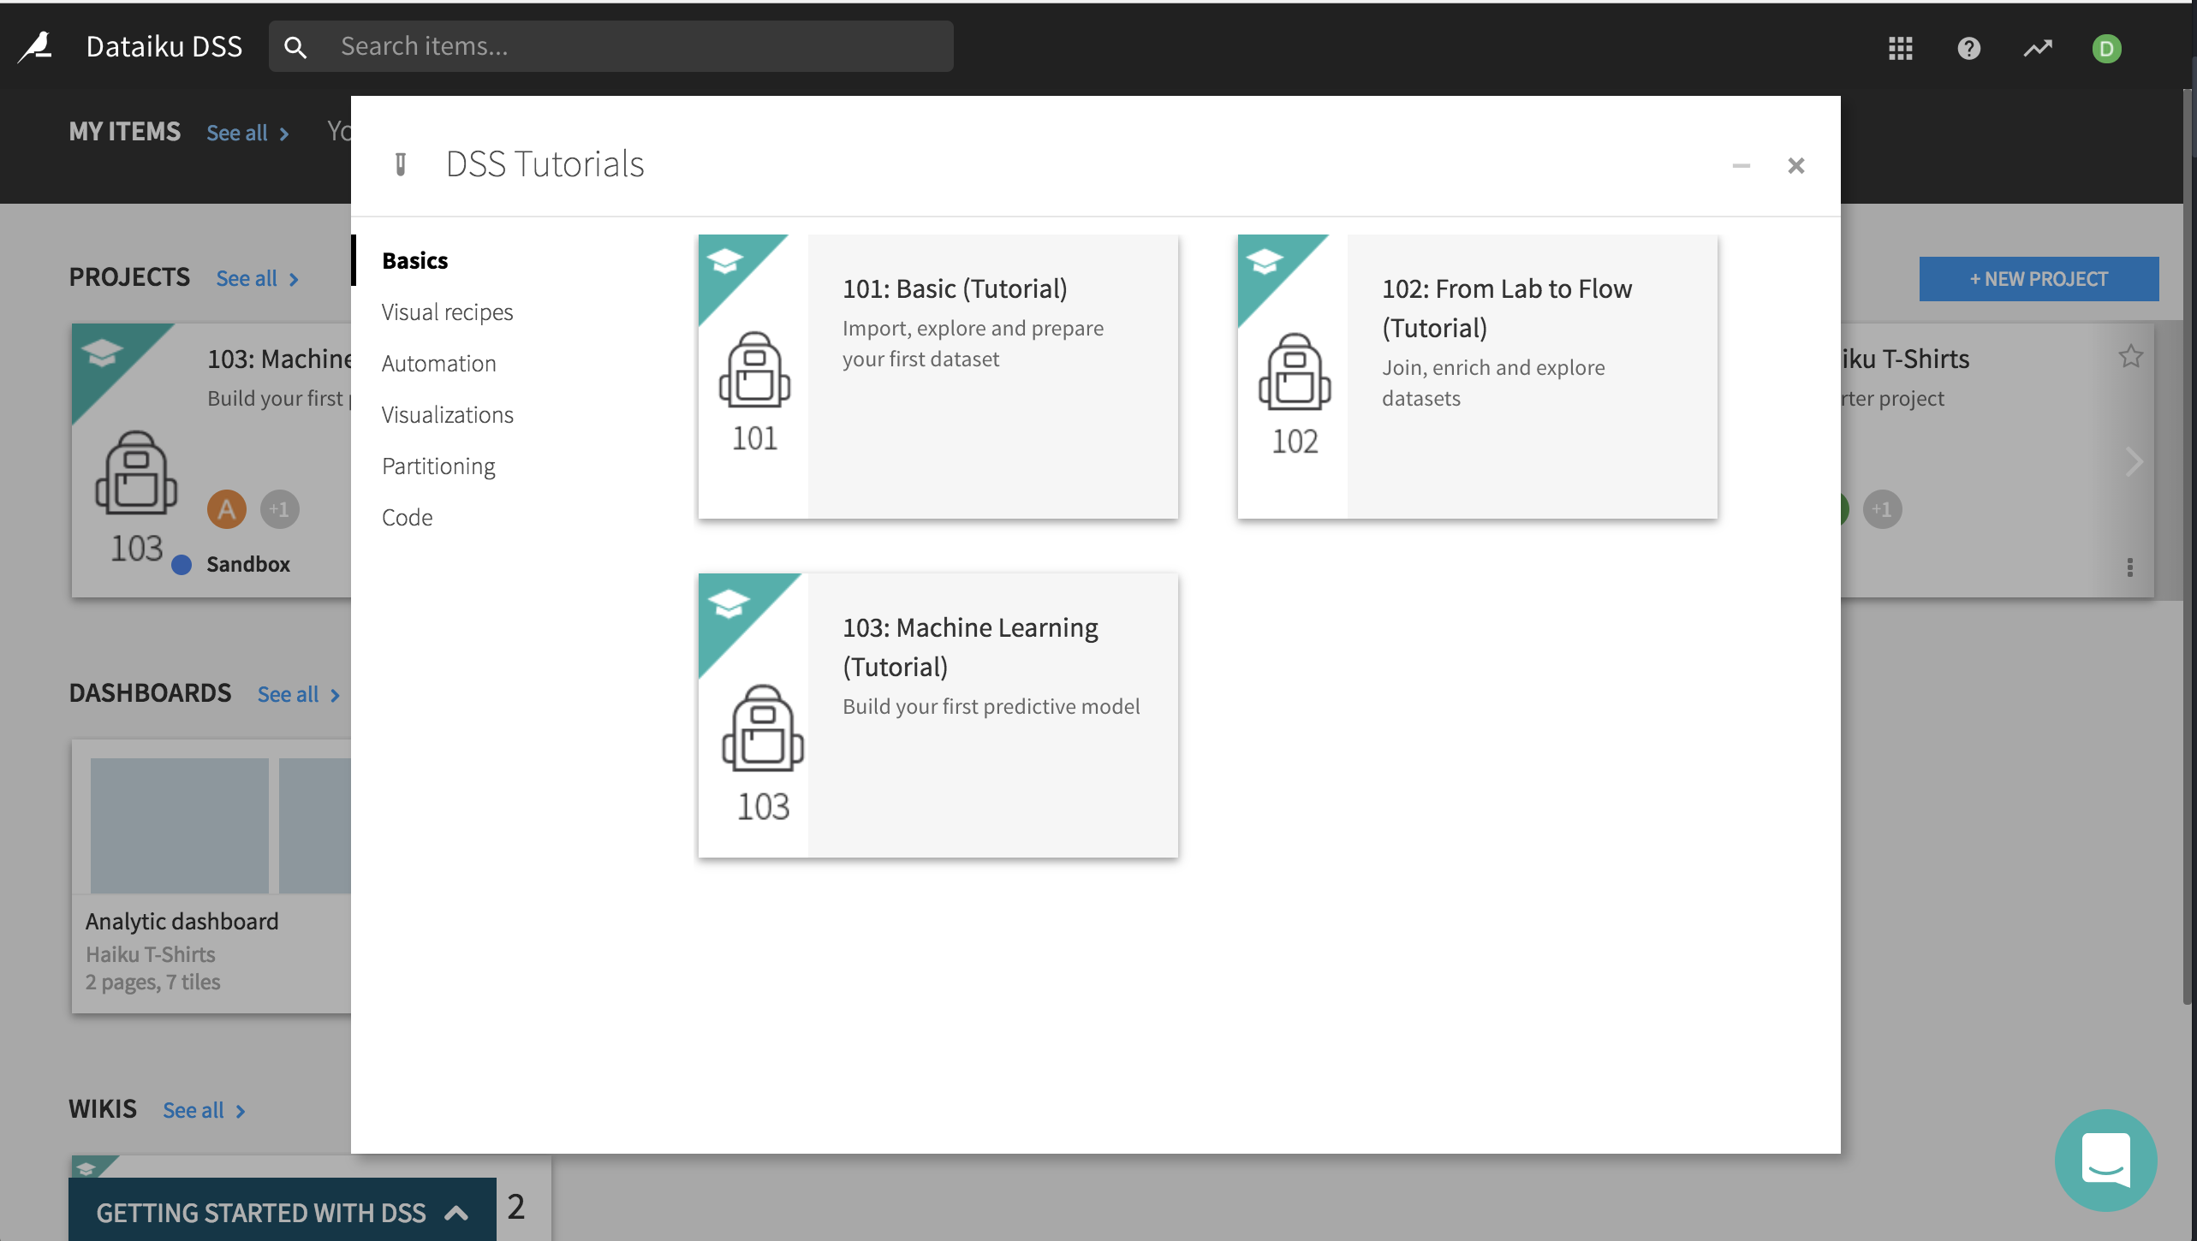Open 102: From Lab to Flow tutorial title
2197x1241 pixels.
1507,308
